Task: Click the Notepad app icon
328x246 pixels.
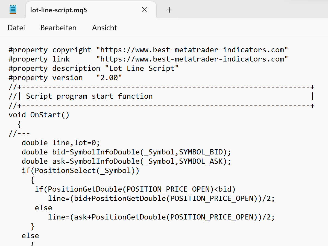Action: coord(13,10)
